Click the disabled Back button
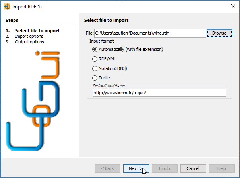 coord(107,168)
